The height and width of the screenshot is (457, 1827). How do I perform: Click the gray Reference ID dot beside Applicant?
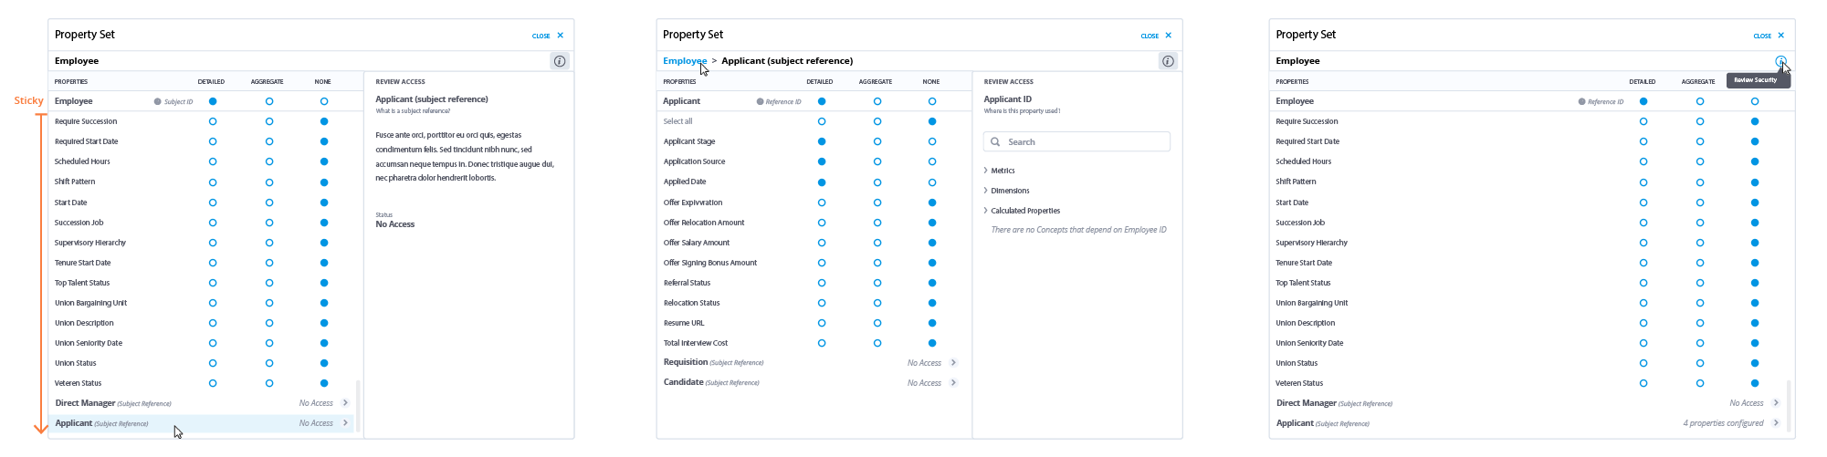tap(760, 102)
